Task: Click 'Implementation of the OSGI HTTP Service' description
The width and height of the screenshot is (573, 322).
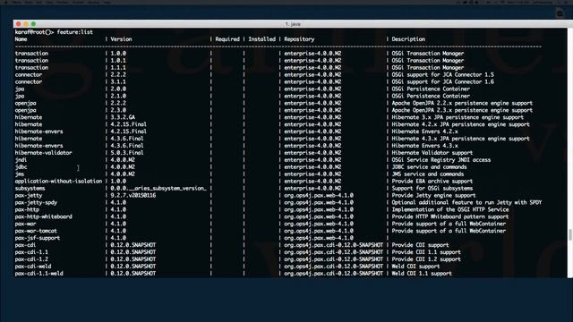Action: click(450, 209)
